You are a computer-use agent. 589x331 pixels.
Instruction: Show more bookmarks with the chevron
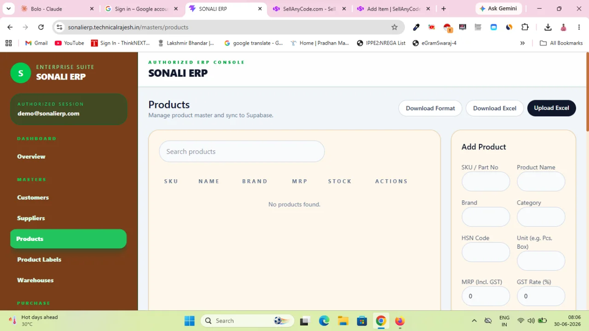point(522,43)
